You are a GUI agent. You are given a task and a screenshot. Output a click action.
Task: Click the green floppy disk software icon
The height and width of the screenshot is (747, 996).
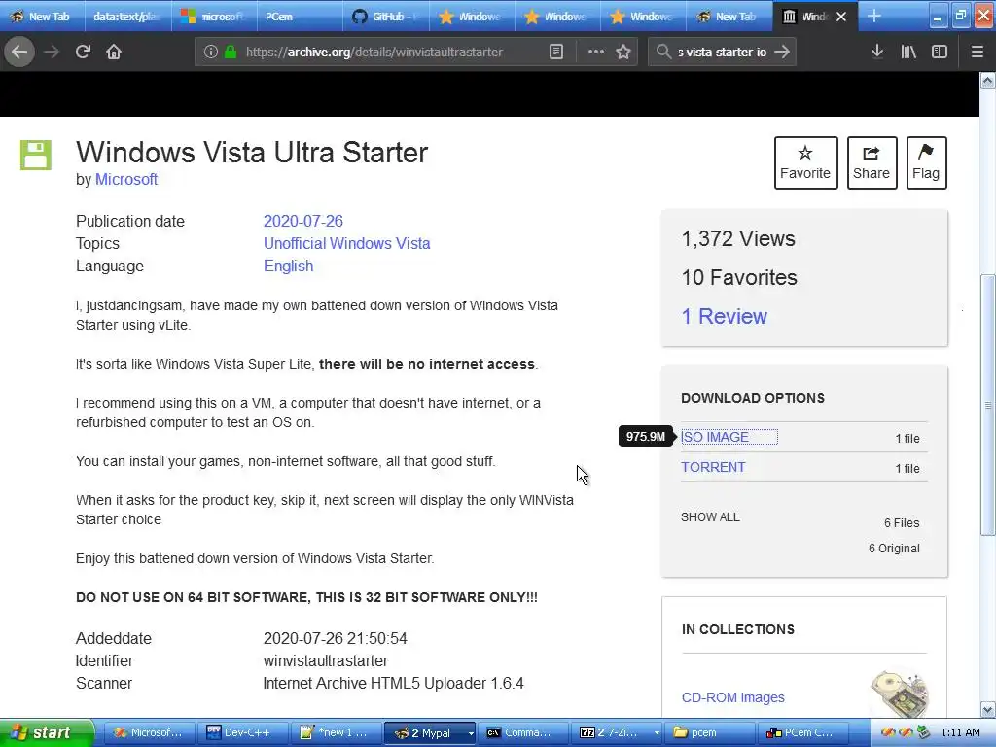tap(36, 155)
